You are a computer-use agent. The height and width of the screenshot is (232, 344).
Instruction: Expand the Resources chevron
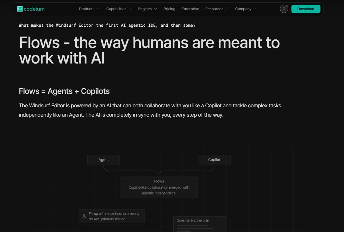click(227, 9)
